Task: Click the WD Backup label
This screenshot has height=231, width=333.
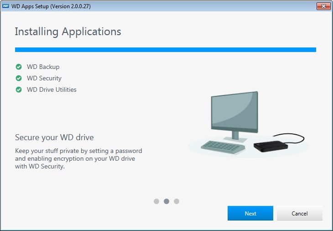Action: [x=43, y=67]
